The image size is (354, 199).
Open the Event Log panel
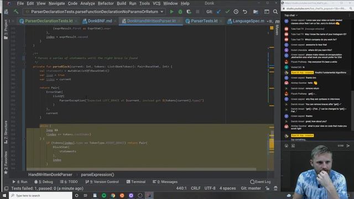tap(261, 182)
